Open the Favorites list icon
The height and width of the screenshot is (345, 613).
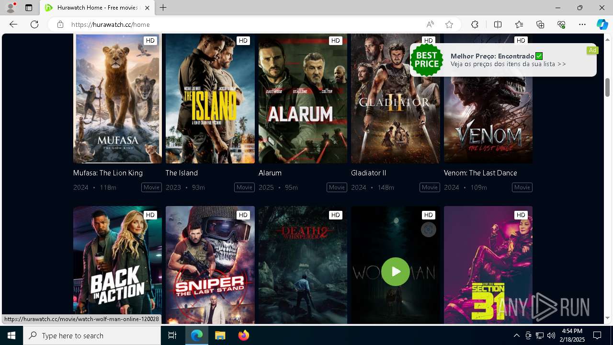tap(519, 24)
